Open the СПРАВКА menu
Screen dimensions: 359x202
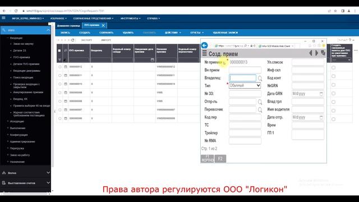153,19
